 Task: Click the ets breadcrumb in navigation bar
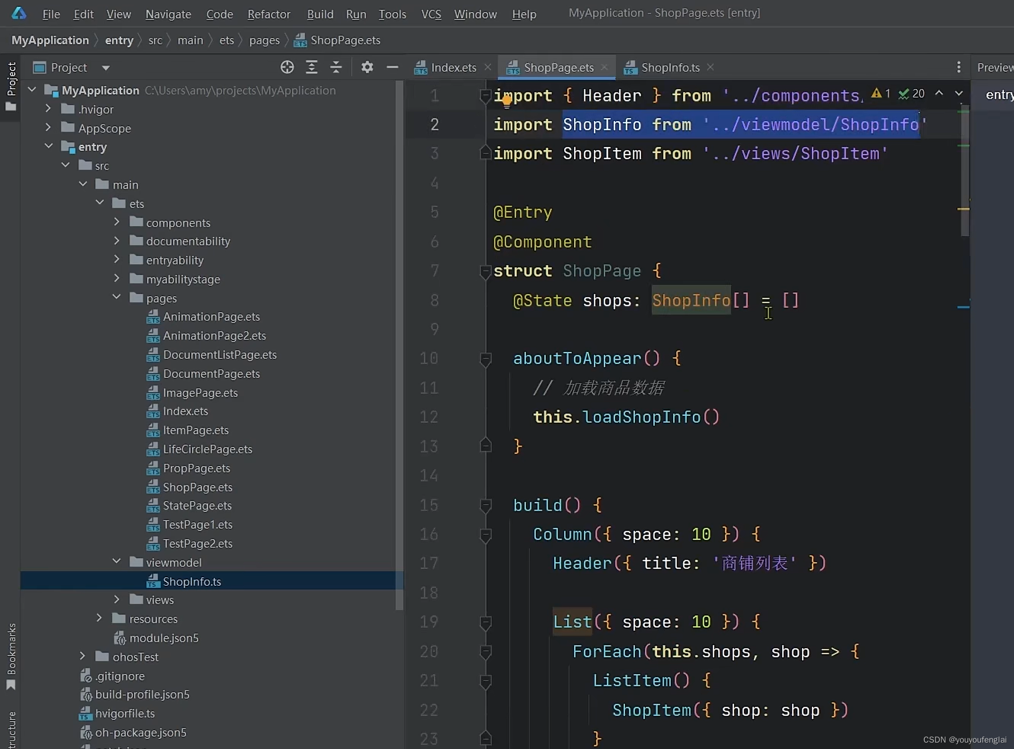[226, 40]
